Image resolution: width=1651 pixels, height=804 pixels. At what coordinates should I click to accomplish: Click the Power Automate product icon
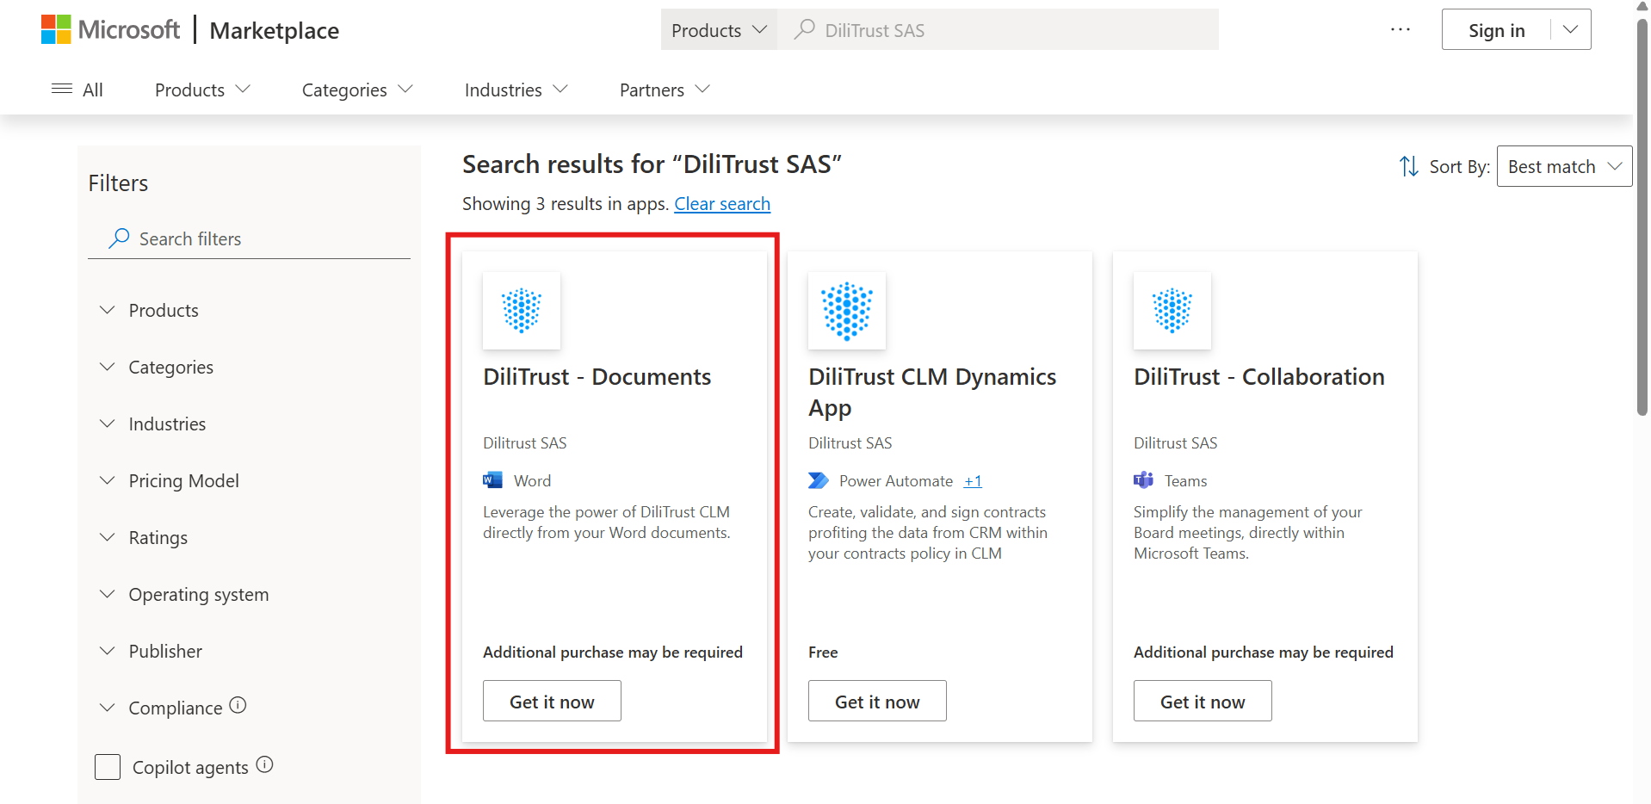pos(818,480)
